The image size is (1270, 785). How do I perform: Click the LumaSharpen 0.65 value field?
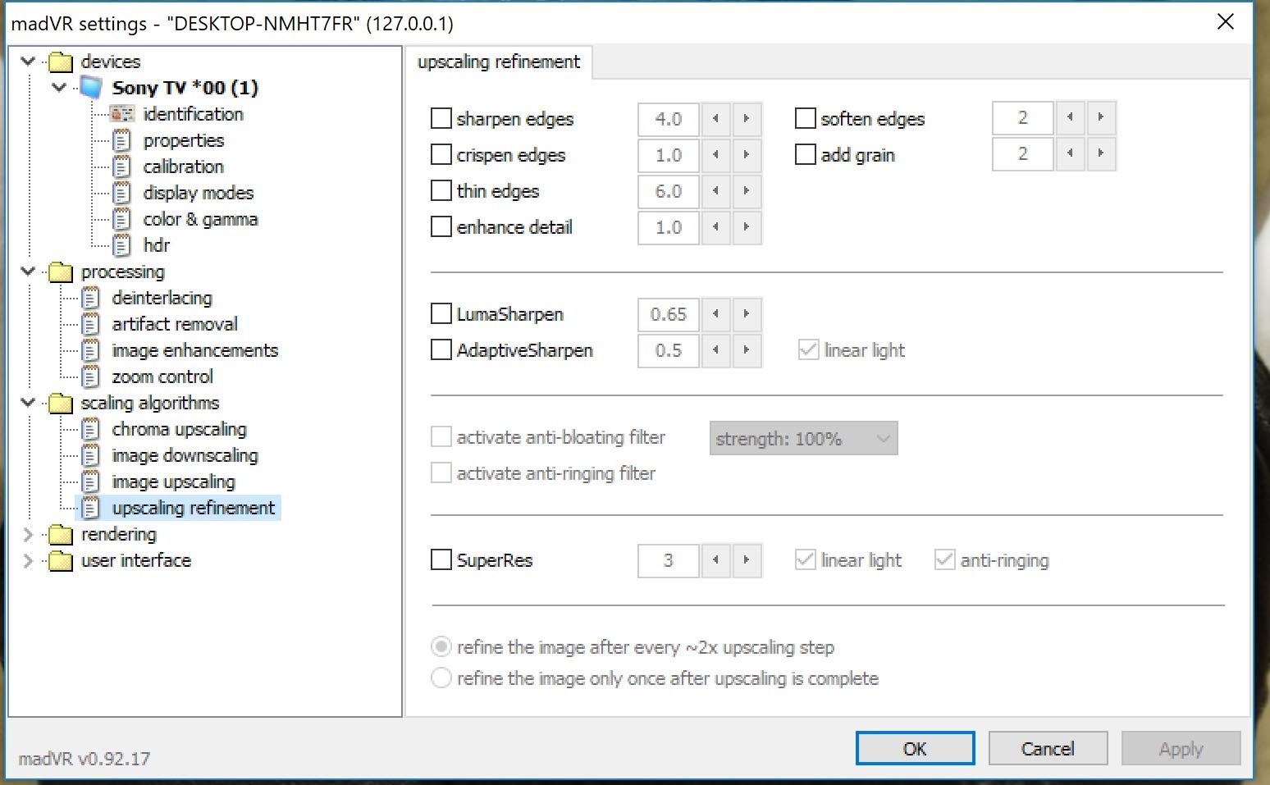pyautogui.click(x=669, y=314)
